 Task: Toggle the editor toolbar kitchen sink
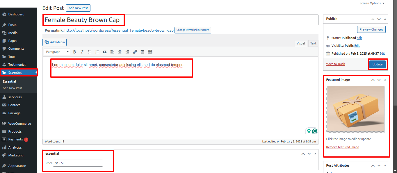click(150, 52)
